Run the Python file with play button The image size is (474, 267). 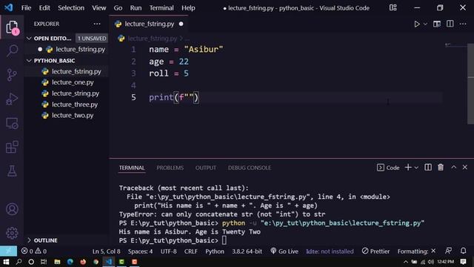417,24
